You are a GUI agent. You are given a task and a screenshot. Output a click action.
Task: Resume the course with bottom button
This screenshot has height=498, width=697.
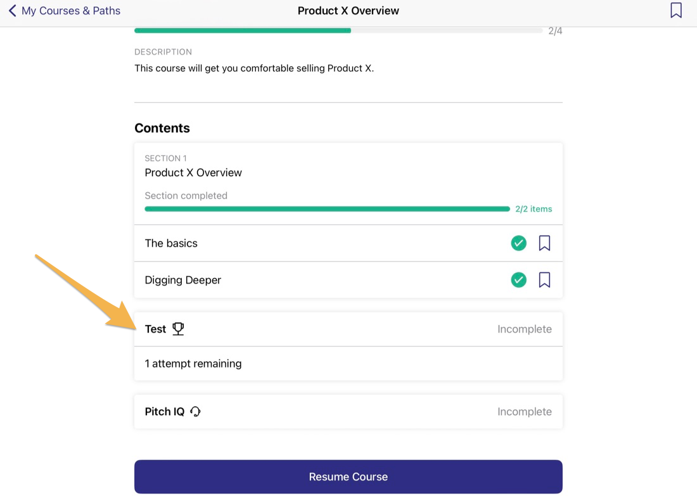coord(348,476)
